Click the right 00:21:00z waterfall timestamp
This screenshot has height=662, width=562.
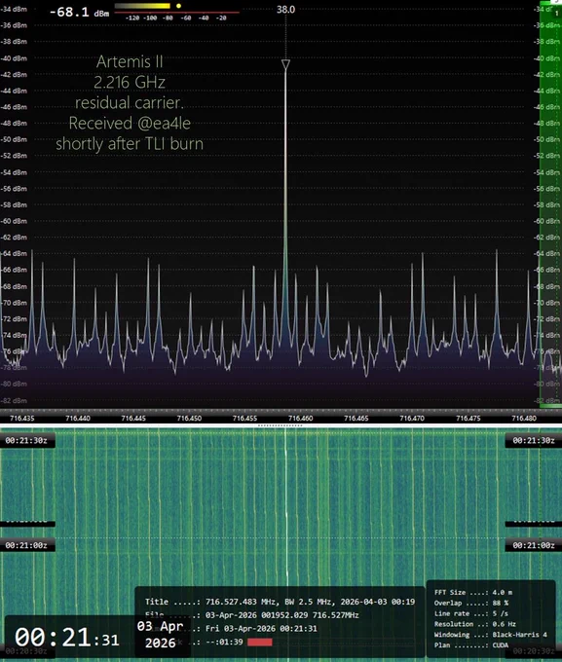pos(534,545)
